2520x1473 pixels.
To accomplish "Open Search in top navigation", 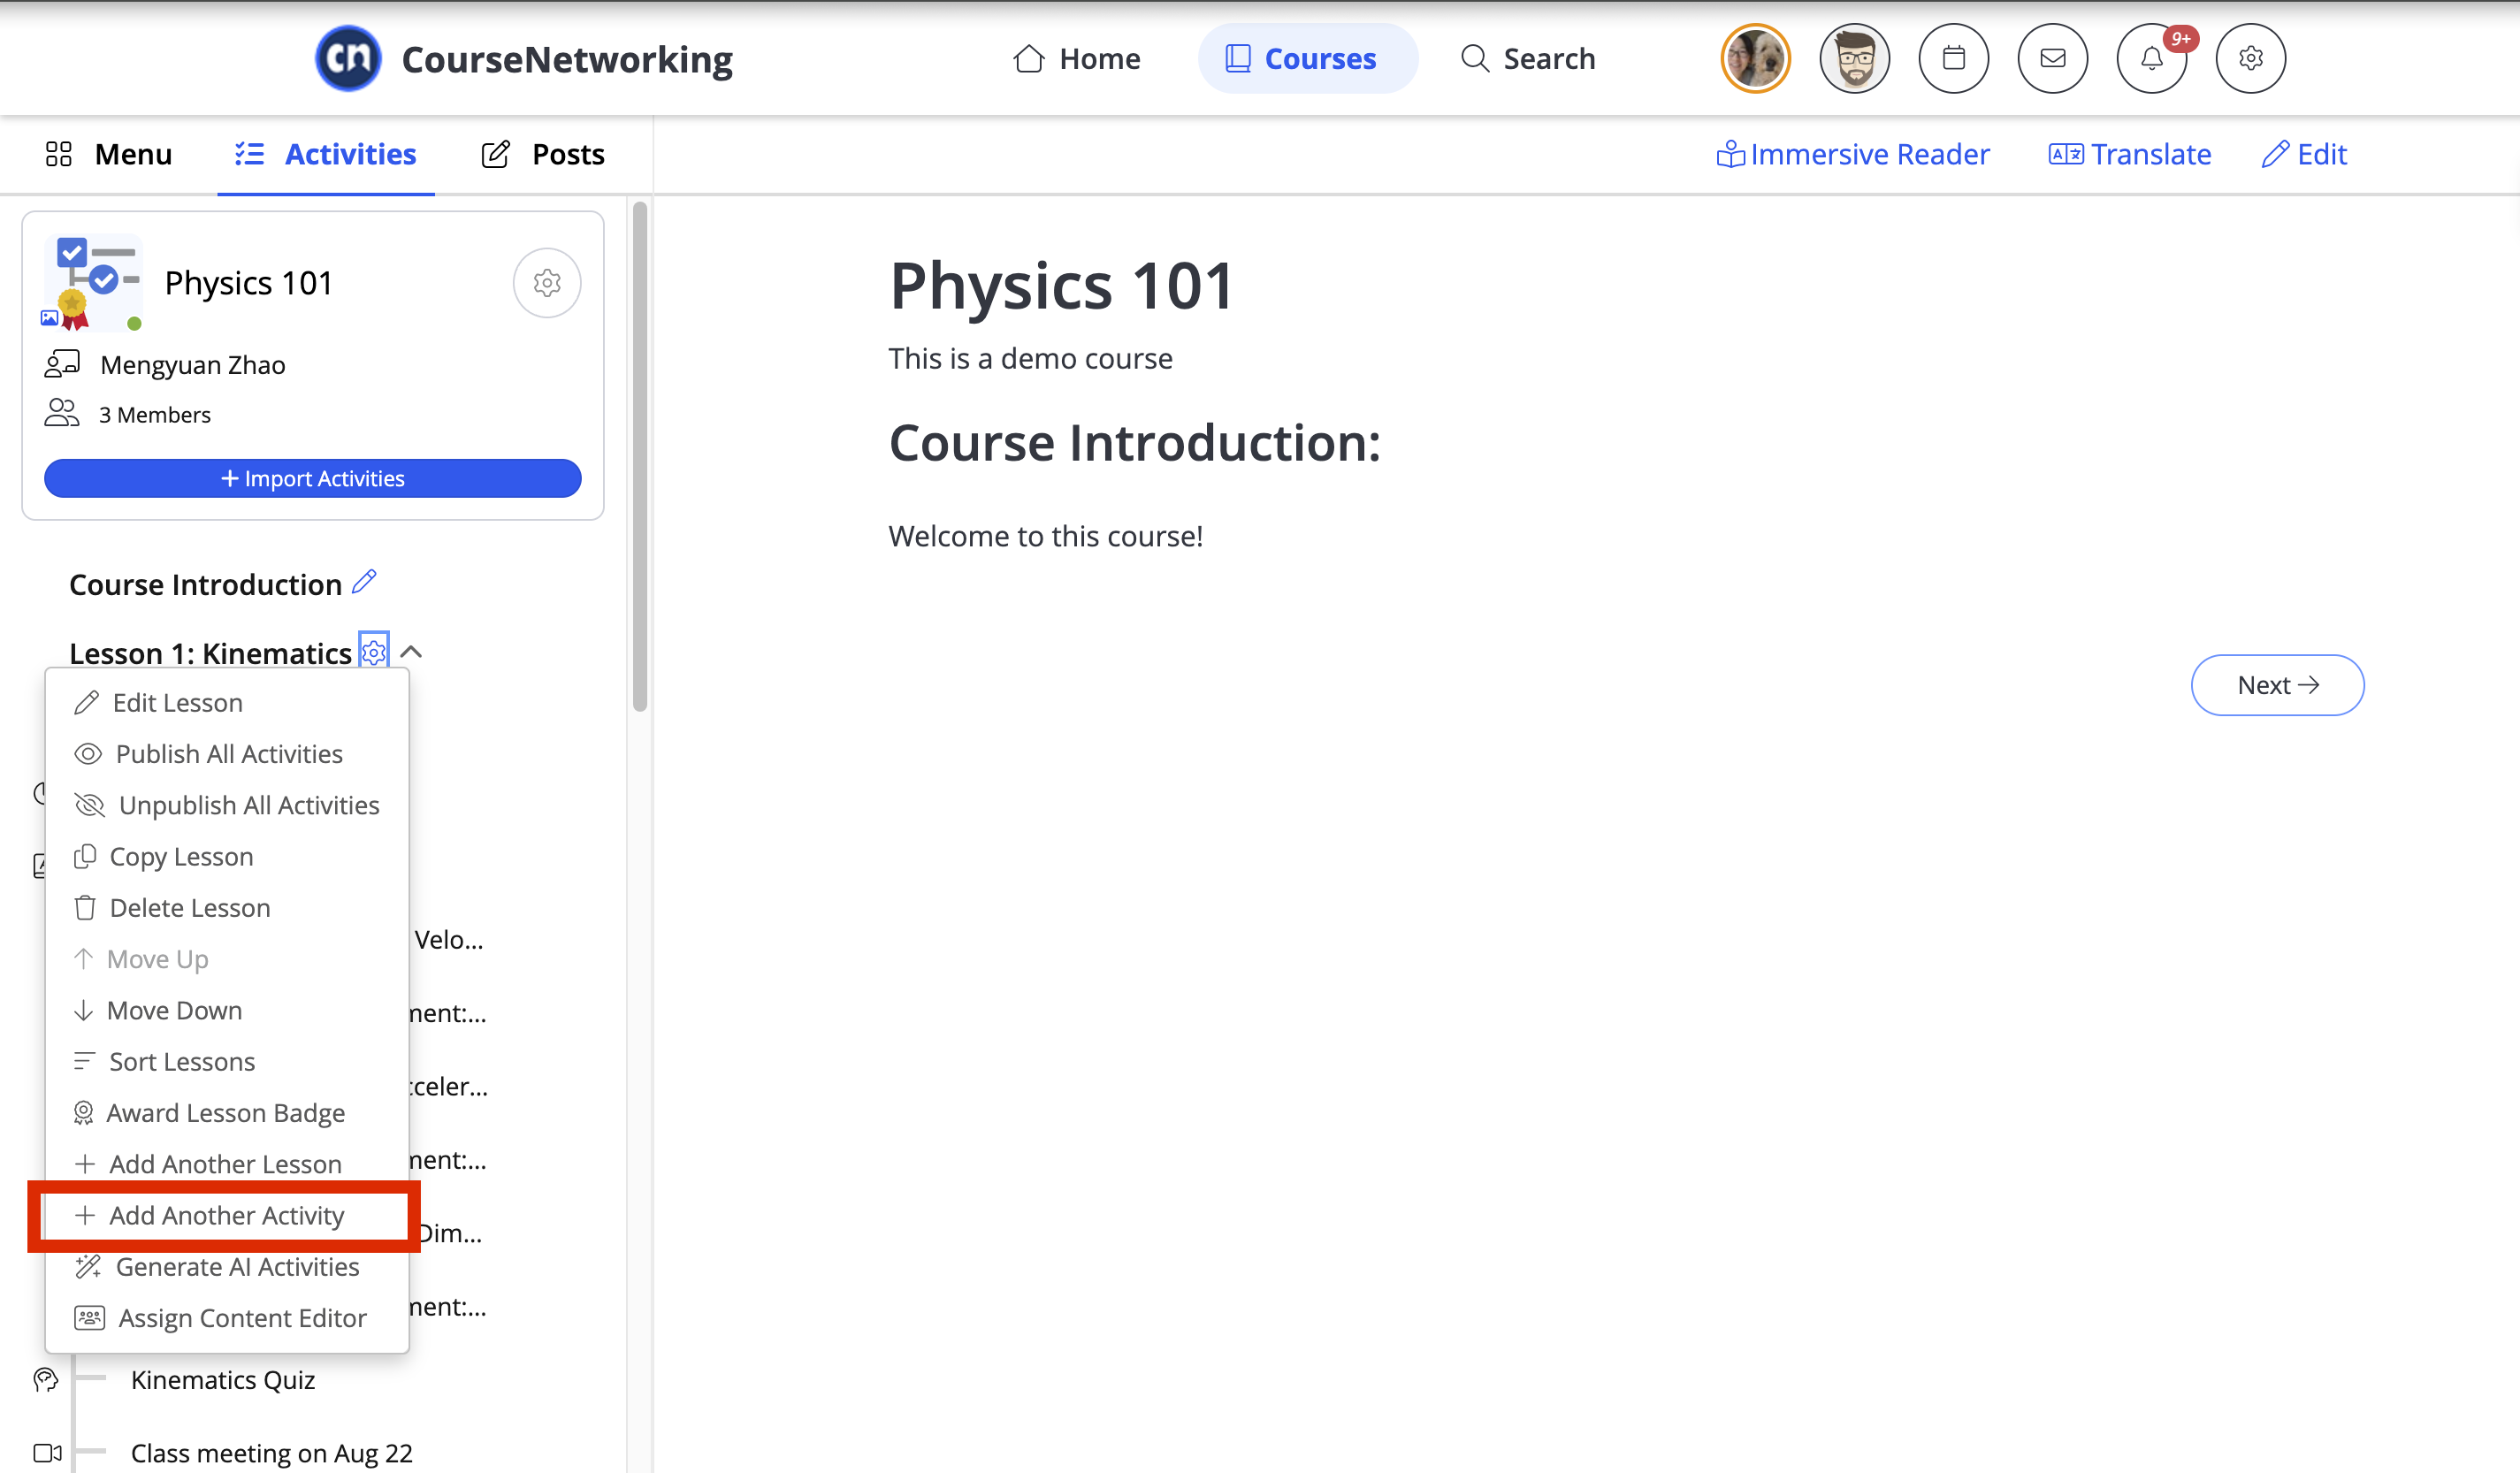I will coord(1528,58).
